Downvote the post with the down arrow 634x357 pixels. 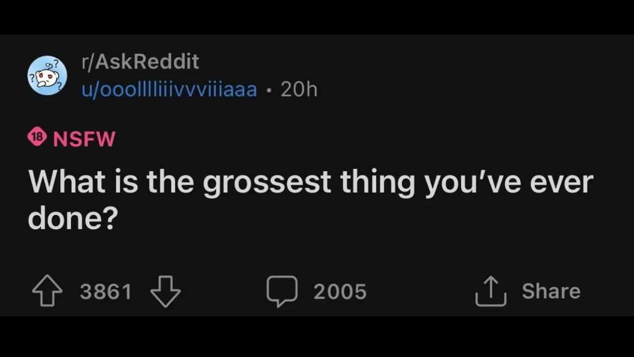(x=165, y=291)
